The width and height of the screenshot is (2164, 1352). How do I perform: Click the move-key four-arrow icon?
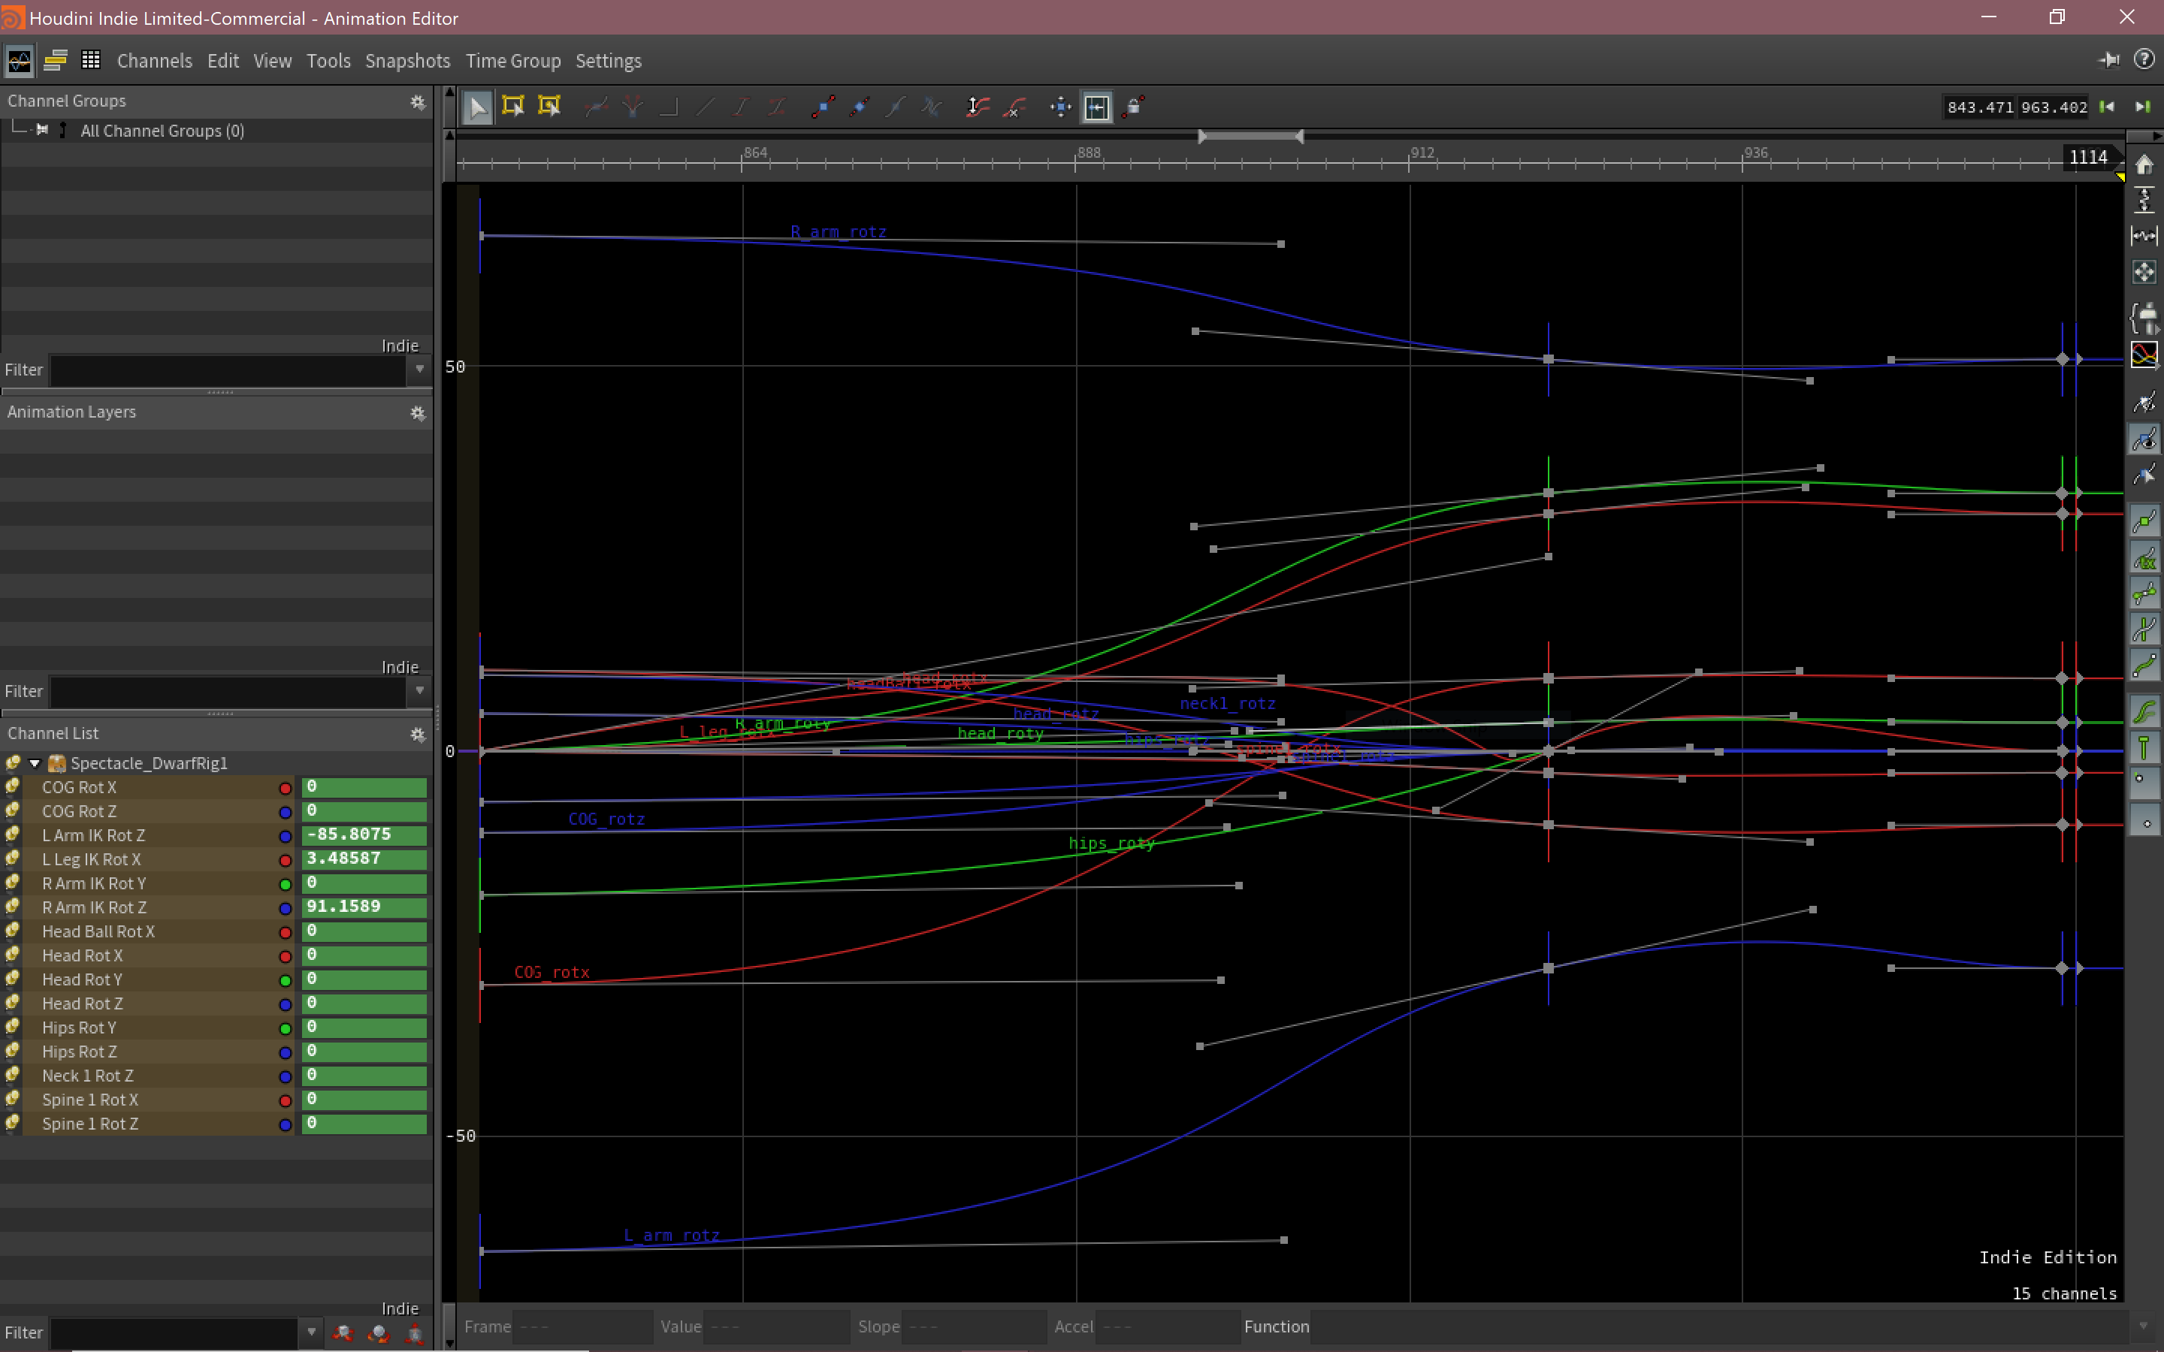(1060, 107)
